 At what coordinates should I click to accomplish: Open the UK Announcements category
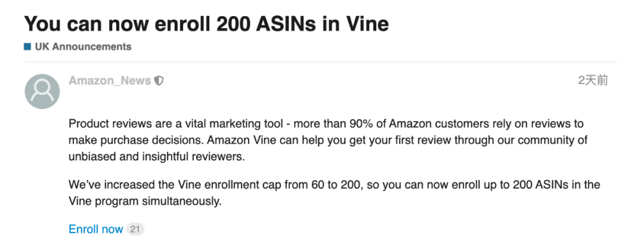[x=83, y=47]
